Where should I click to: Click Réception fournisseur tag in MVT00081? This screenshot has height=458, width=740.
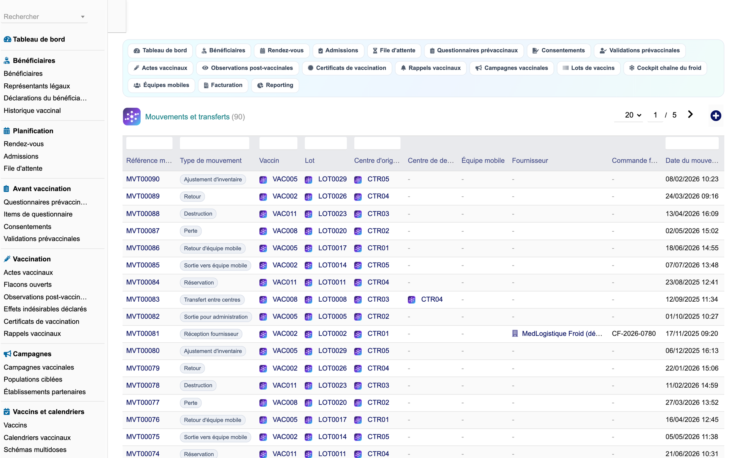click(211, 334)
